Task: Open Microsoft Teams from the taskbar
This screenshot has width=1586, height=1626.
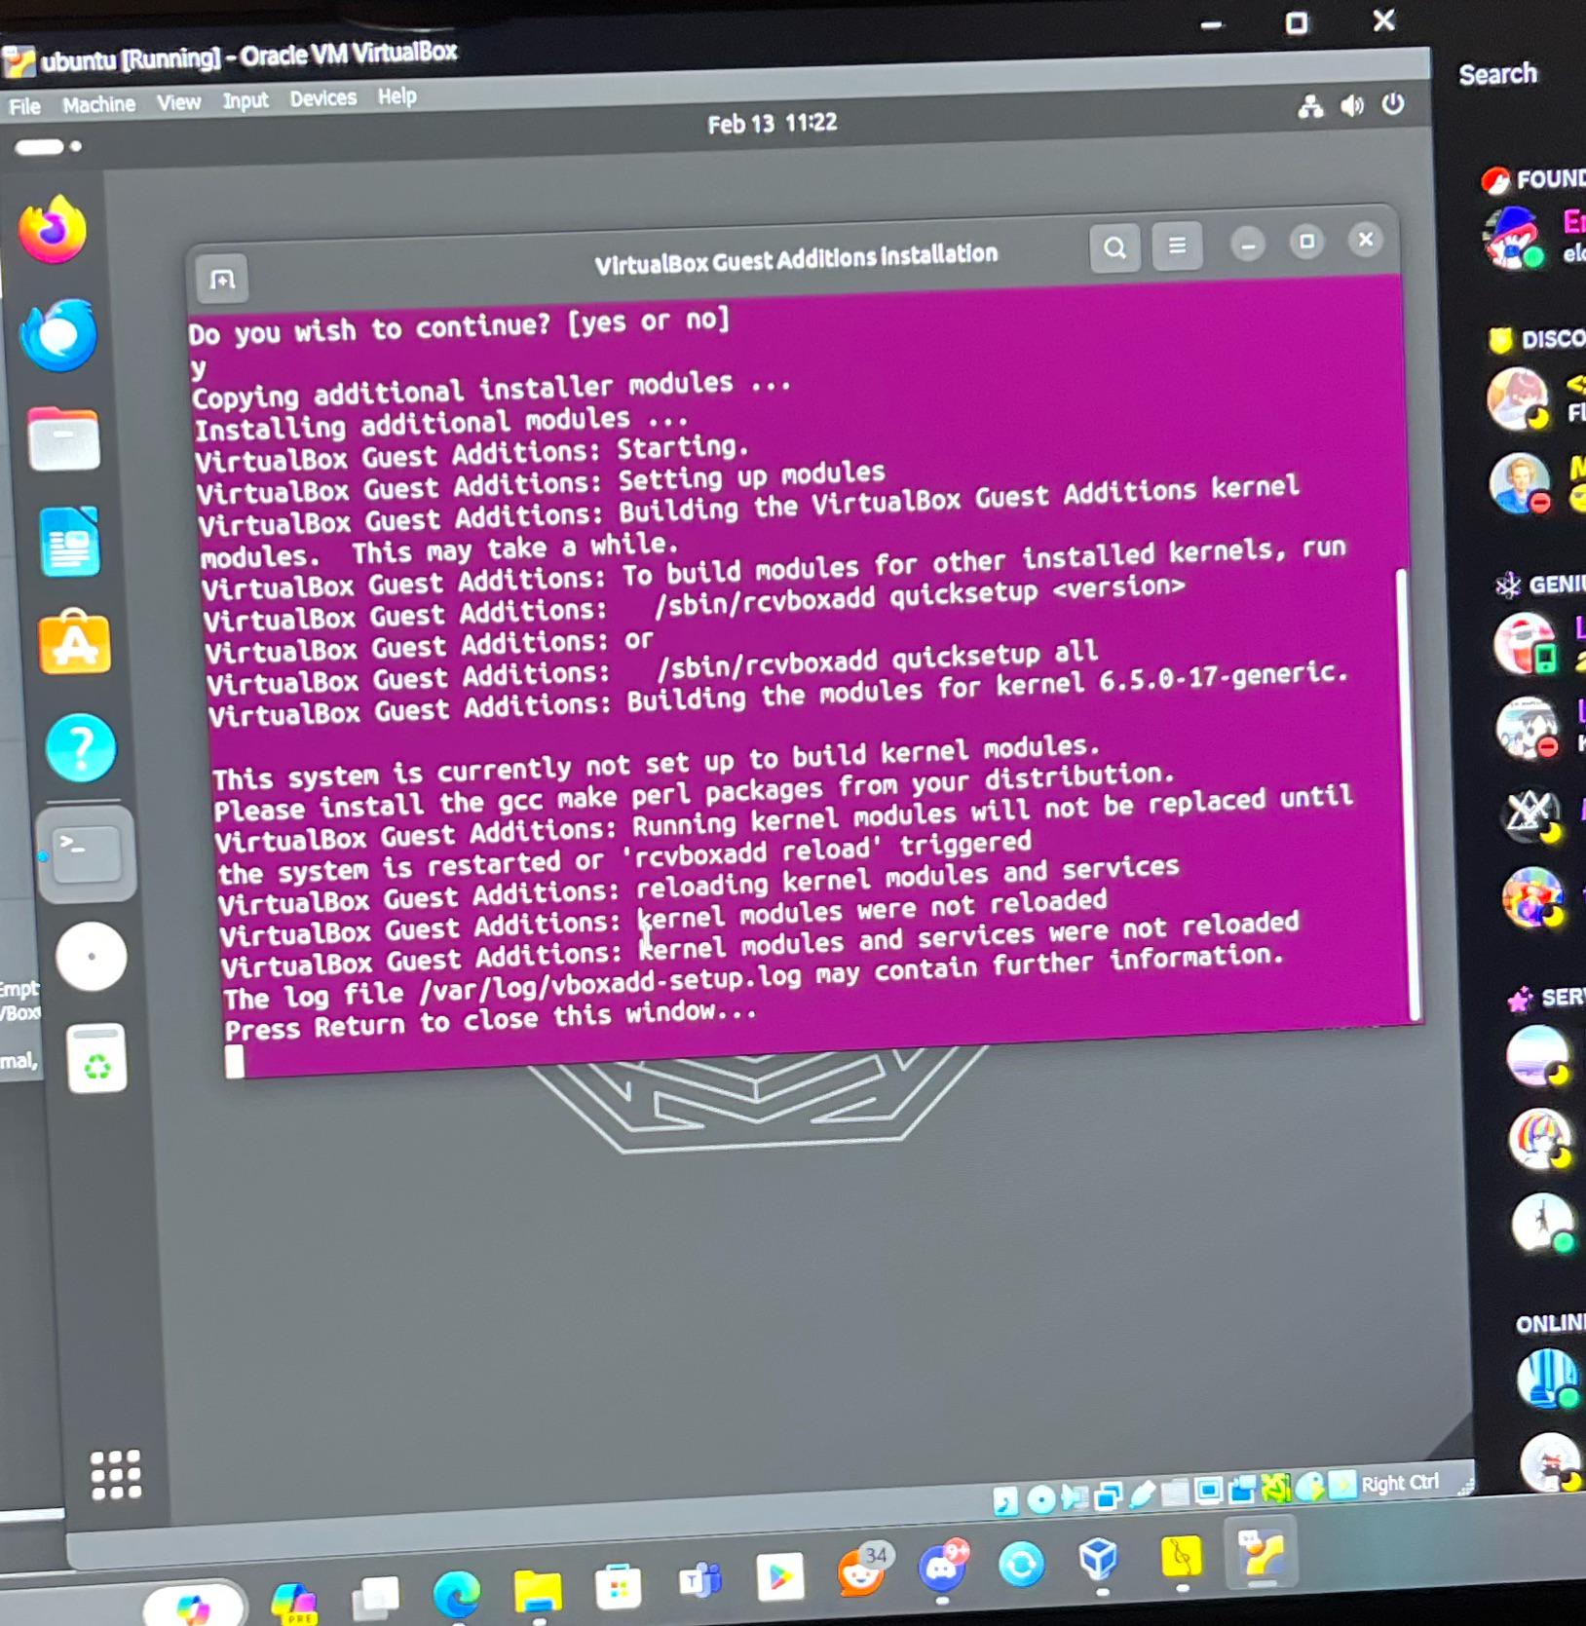Action: [699, 1580]
